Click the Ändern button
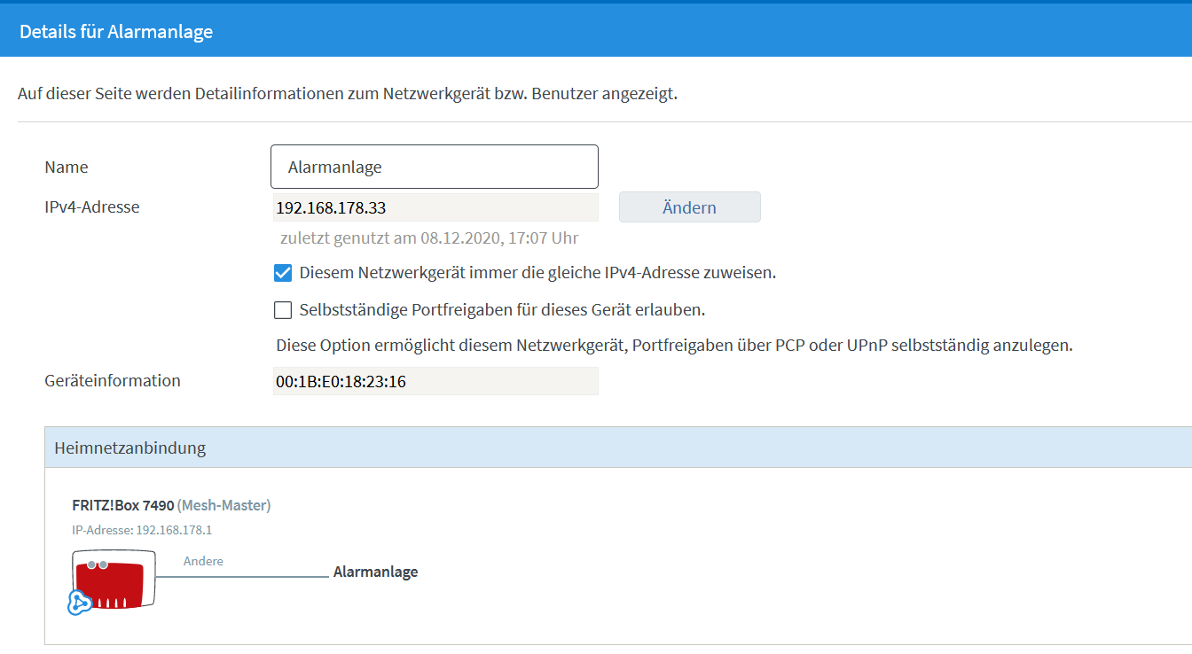The image size is (1192, 654). [x=689, y=207]
